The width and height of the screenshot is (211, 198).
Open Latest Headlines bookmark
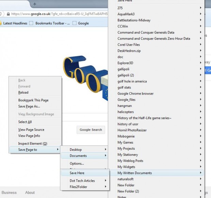(x=14, y=23)
